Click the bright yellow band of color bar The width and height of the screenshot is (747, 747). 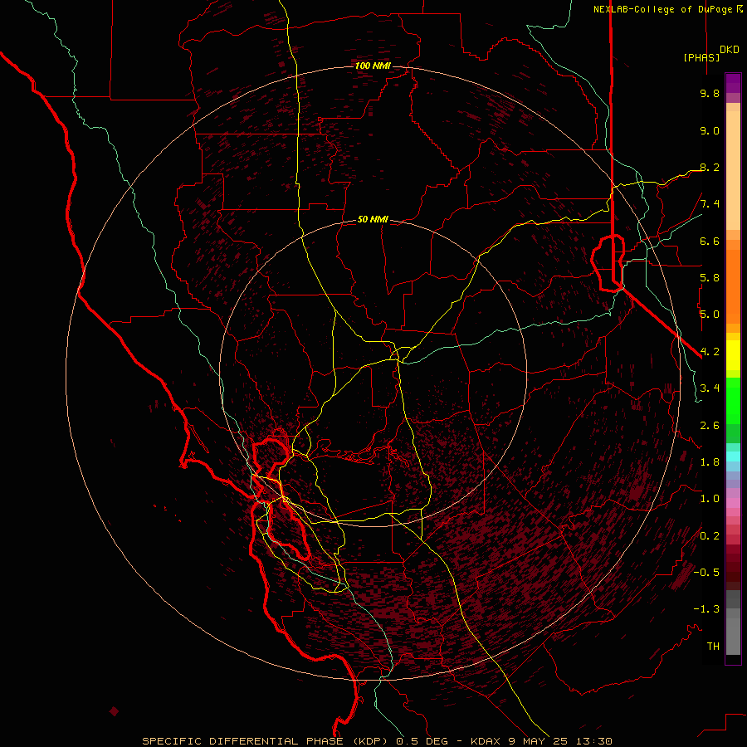click(733, 355)
